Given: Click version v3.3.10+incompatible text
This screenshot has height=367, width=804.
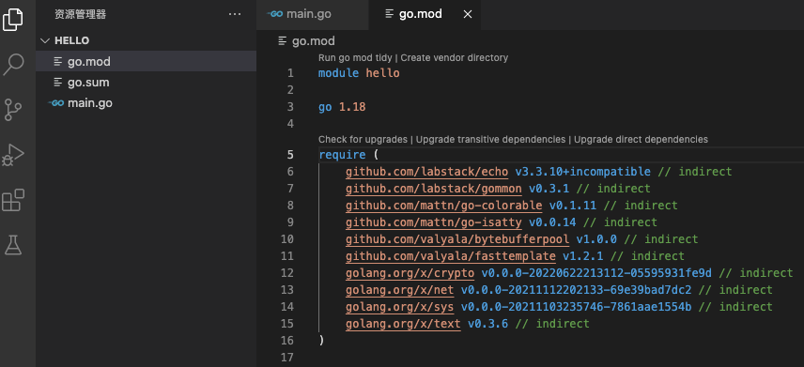Looking at the screenshot, I should 582,172.
